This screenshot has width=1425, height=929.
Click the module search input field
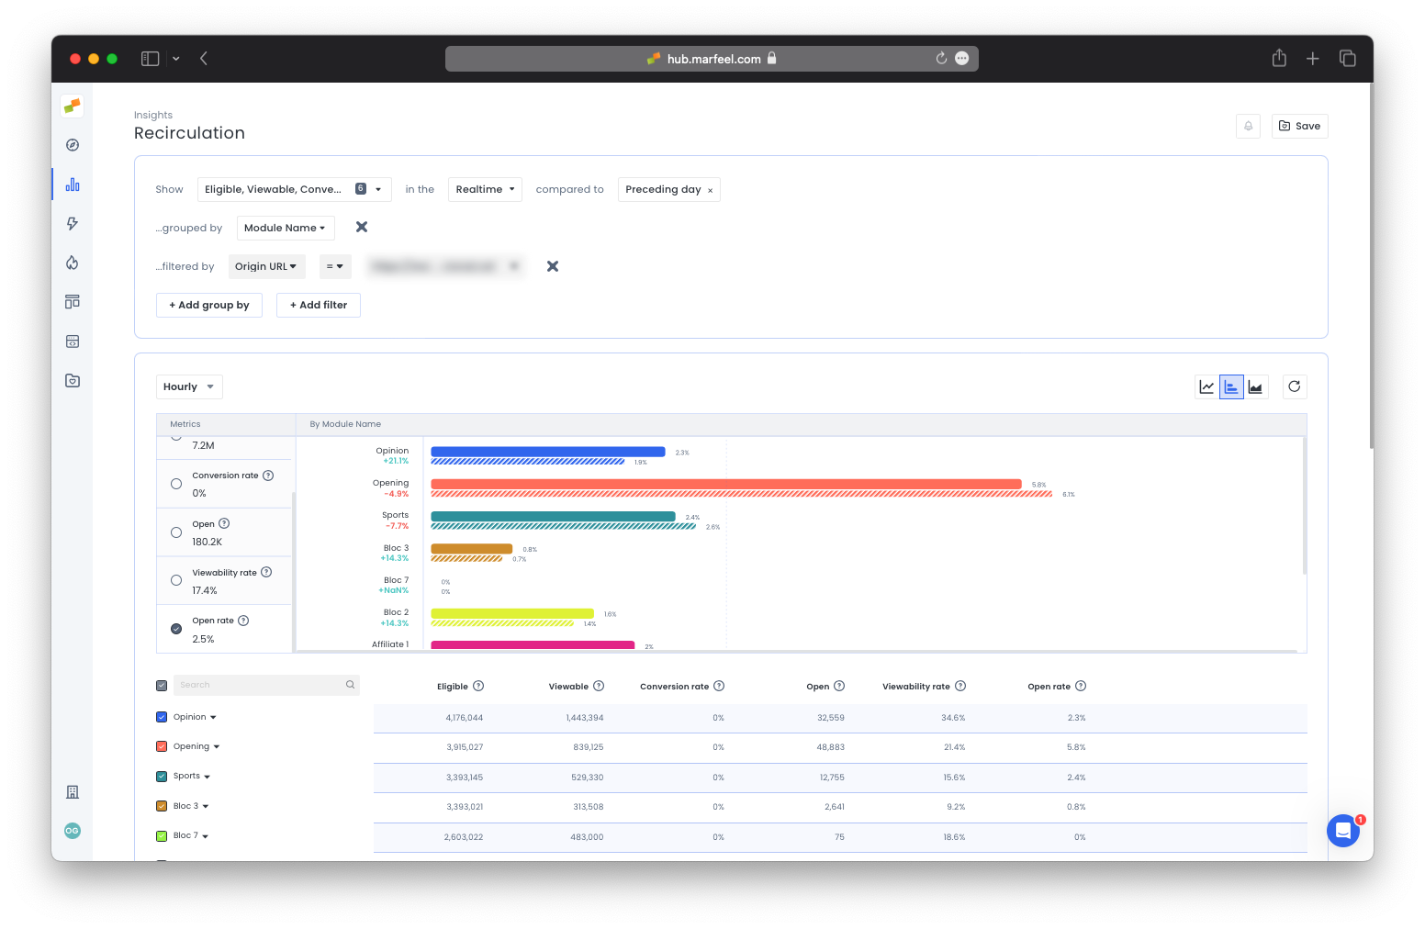(x=262, y=685)
